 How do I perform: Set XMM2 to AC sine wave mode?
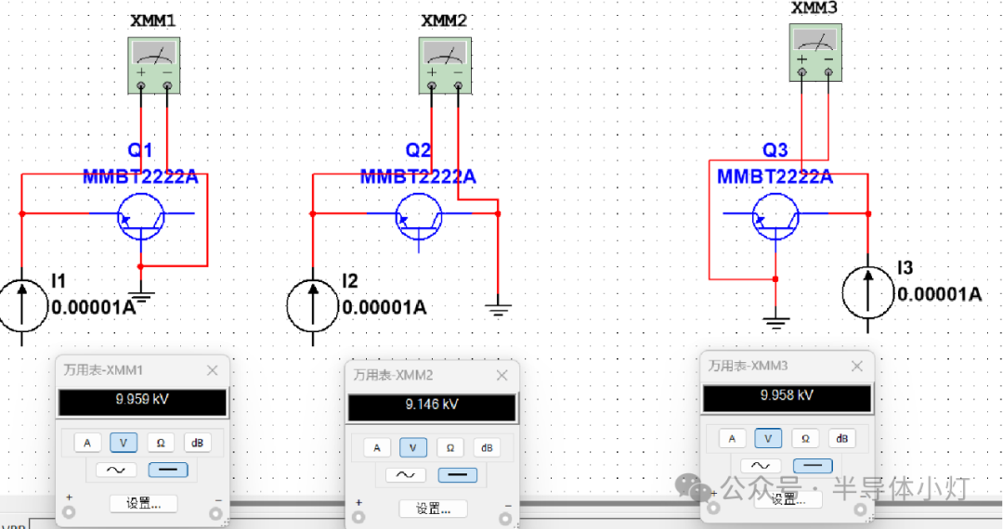pos(406,474)
